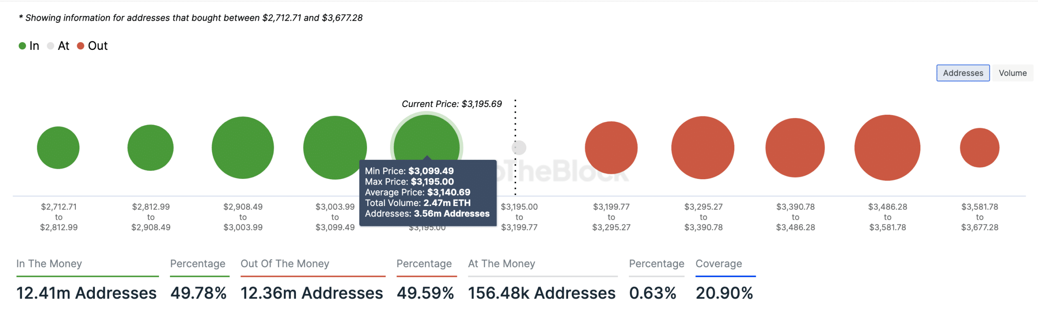Click the 12.36m Addresses Out Of Money value
The image size is (1038, 320).
(311, 293)
